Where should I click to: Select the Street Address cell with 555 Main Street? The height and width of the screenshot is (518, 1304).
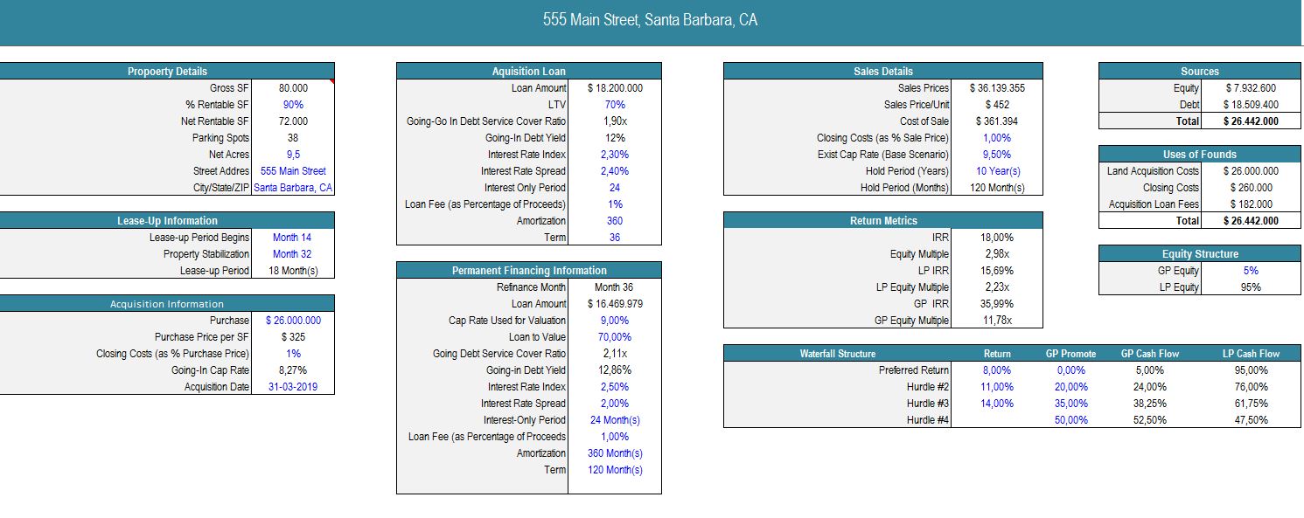click(293, 171)
